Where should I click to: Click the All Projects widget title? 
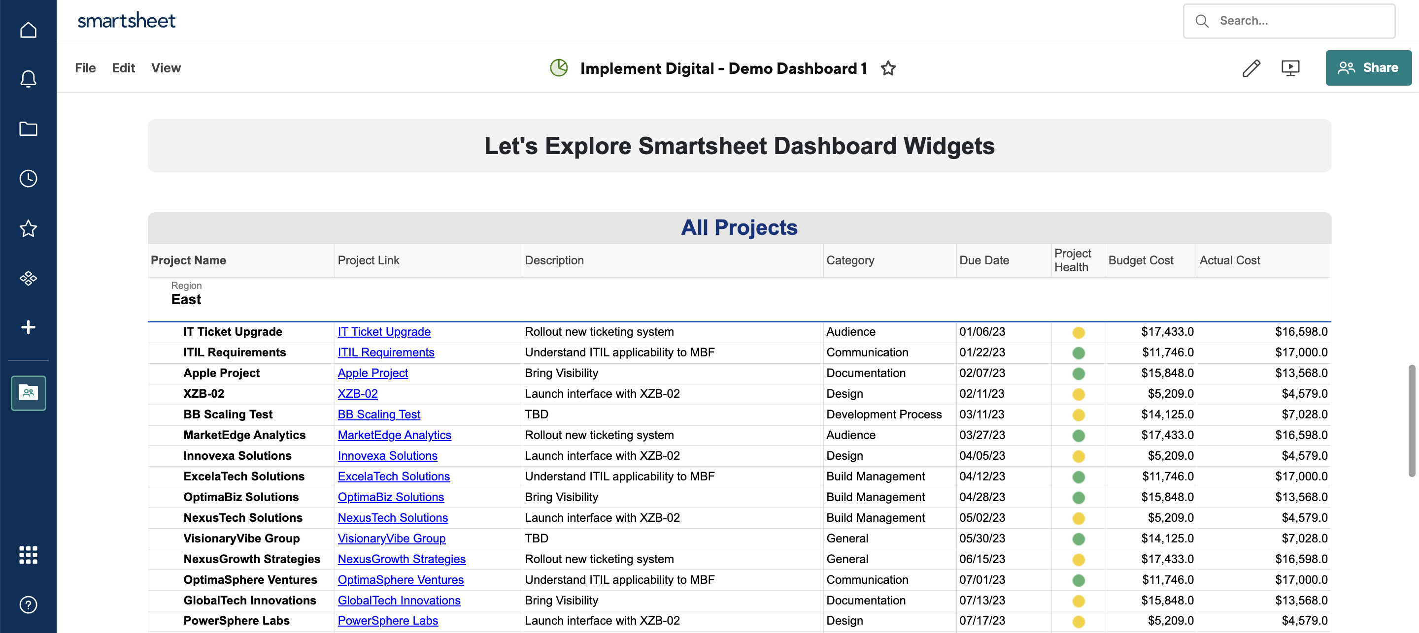pos(739,227)
